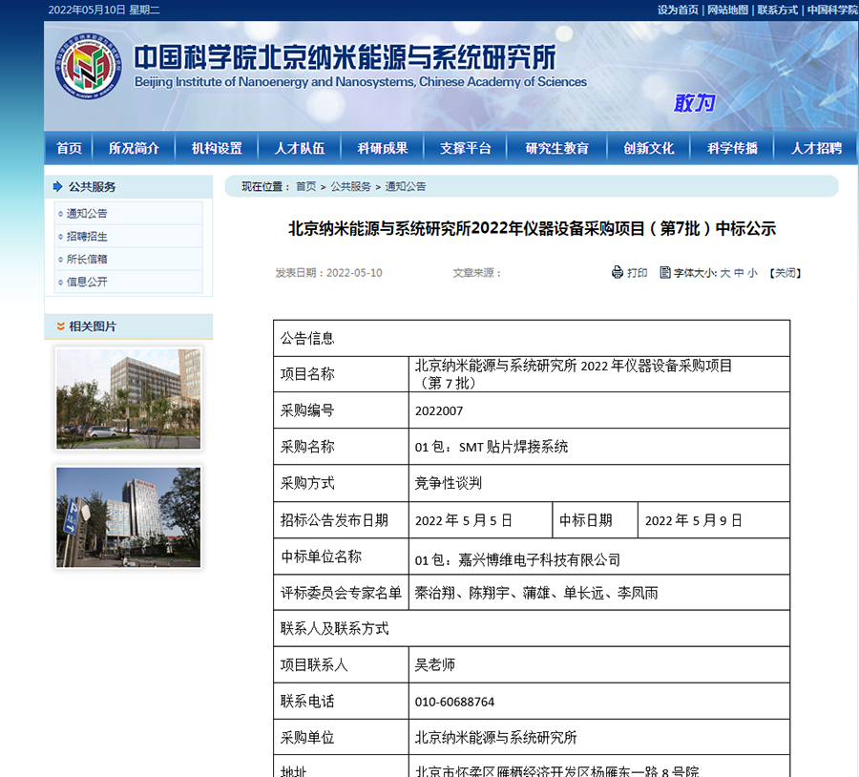This screenshot has width=859, height=777.
Task: Click the 公告信息 table header row
Action: pos(532,338)
